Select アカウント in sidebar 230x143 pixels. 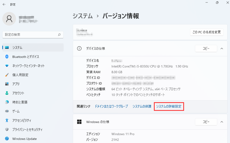pos(33,93)
